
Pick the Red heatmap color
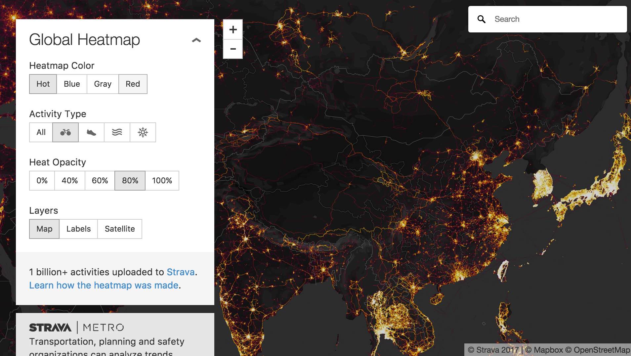pos(133,84)
